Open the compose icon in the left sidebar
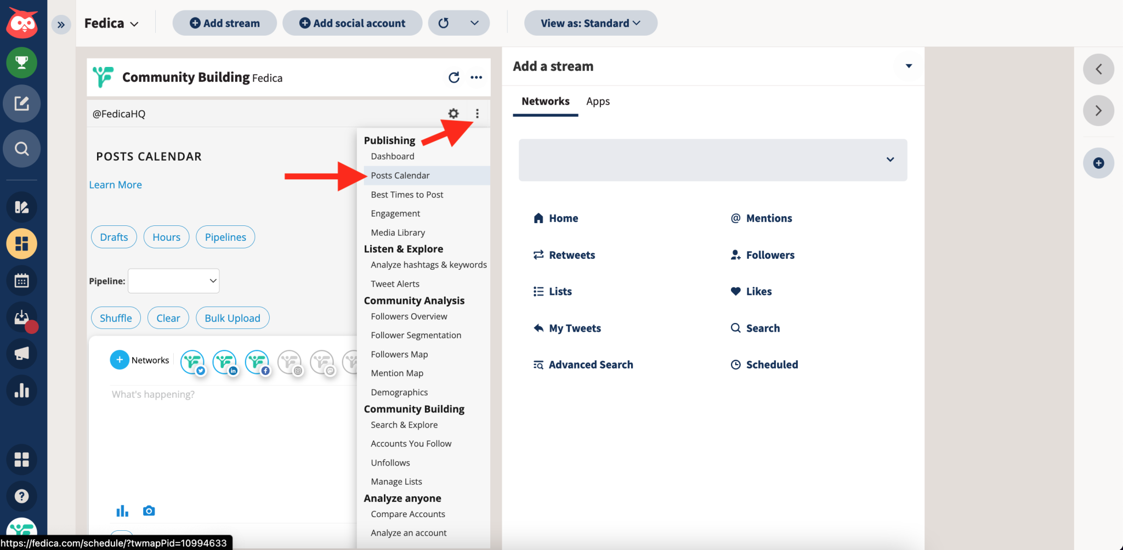 pyautogui.click(x=21, y=104)
